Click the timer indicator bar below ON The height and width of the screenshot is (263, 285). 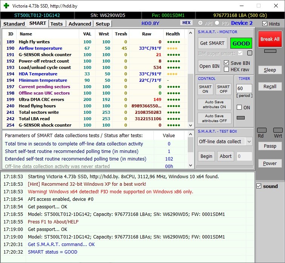(x=241, y=118)
